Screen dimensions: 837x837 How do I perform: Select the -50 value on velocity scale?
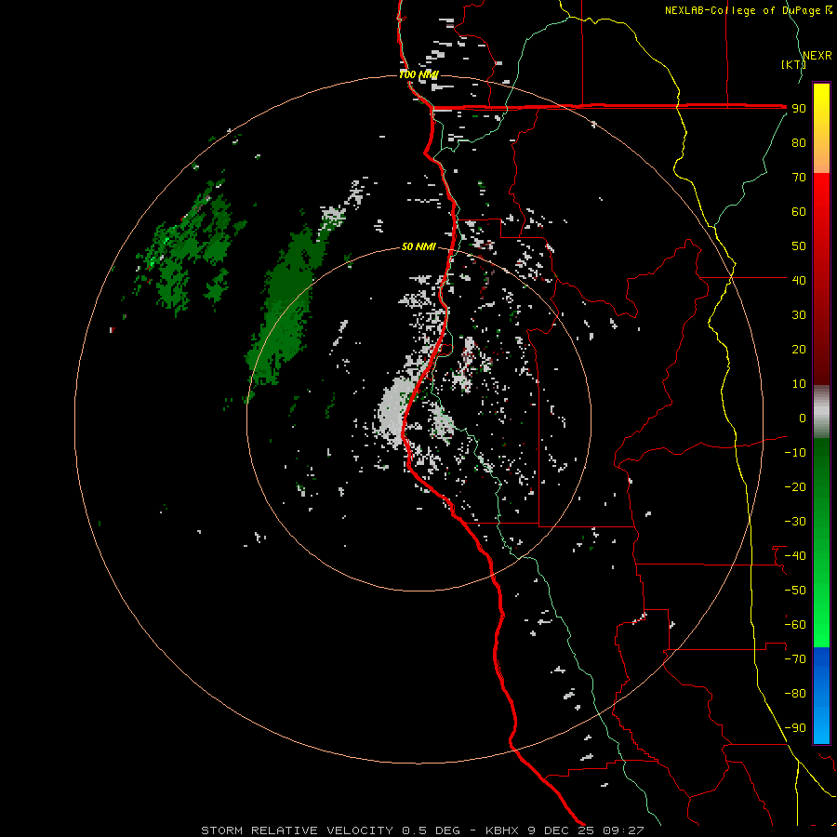coord(795,591)
